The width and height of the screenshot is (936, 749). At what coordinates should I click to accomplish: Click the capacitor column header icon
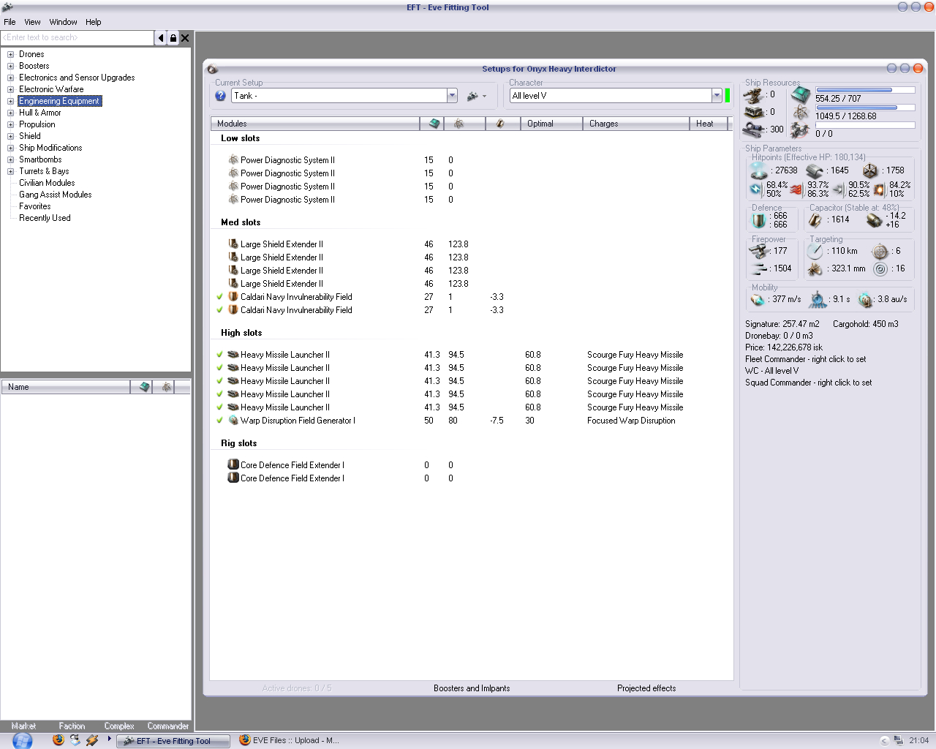tap(500, 124)
